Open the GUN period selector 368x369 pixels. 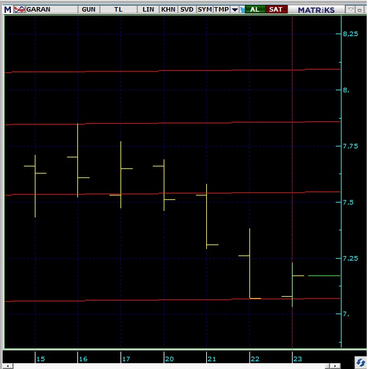click(89, 10)
